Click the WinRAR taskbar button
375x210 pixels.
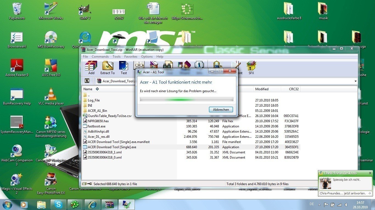[x=109, y=205]
